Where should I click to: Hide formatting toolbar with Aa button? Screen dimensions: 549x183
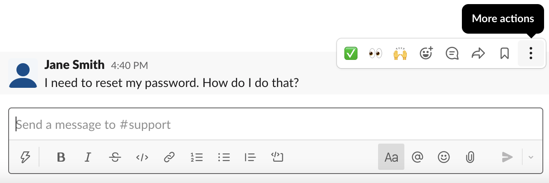[391, 157]
